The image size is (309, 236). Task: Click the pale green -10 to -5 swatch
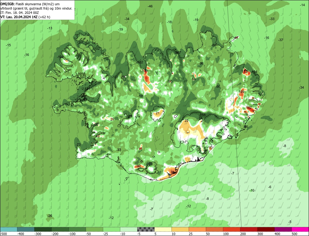click(x=129, y=229)
